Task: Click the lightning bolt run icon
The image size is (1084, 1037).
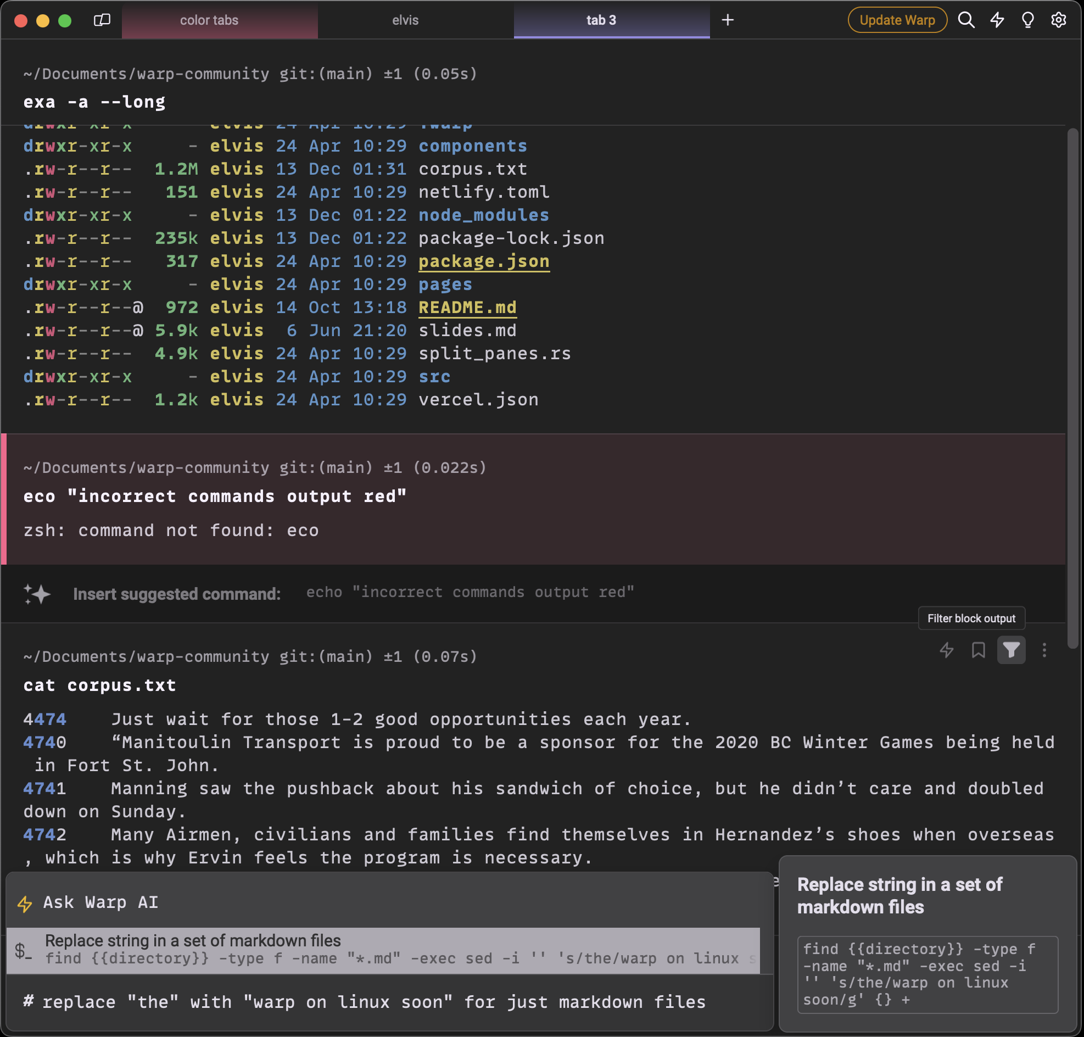Action: click(x=948, y=649)
